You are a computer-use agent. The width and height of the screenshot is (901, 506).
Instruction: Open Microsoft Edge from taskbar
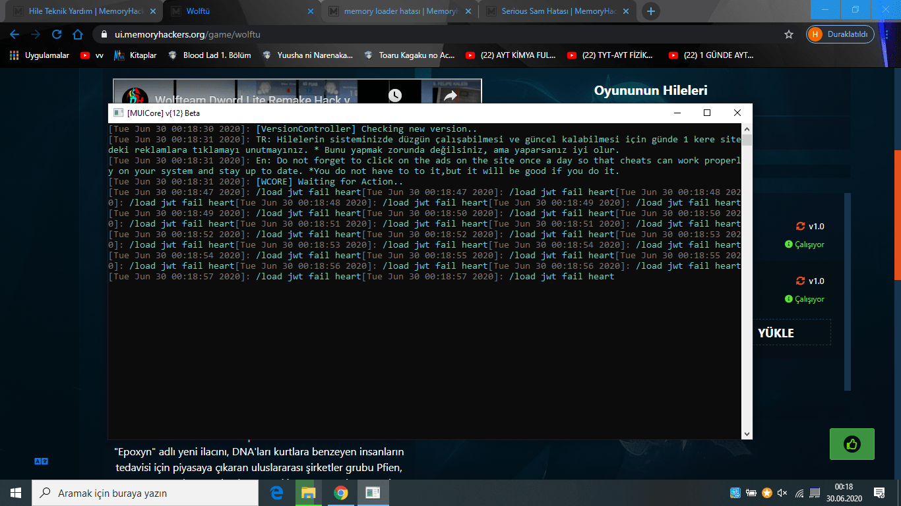coord(277,493)
